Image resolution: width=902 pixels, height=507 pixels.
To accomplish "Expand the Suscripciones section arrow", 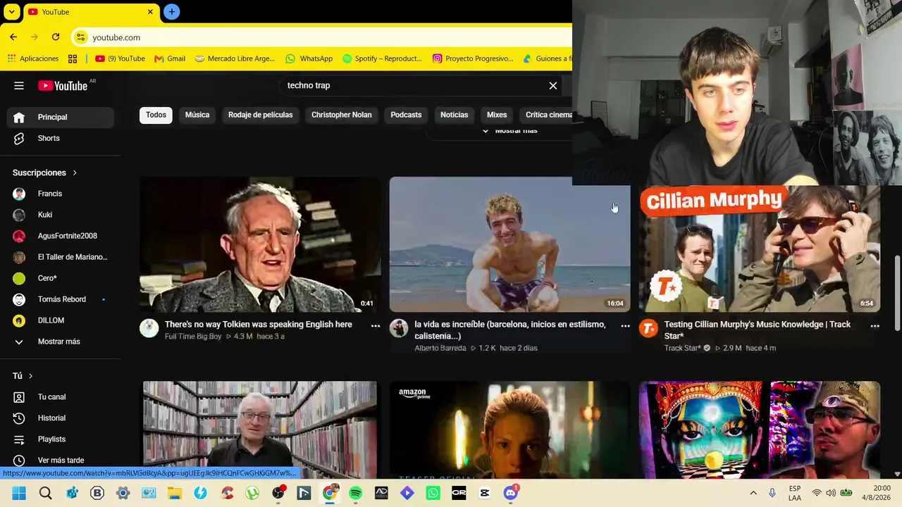I will coord(75,173).
